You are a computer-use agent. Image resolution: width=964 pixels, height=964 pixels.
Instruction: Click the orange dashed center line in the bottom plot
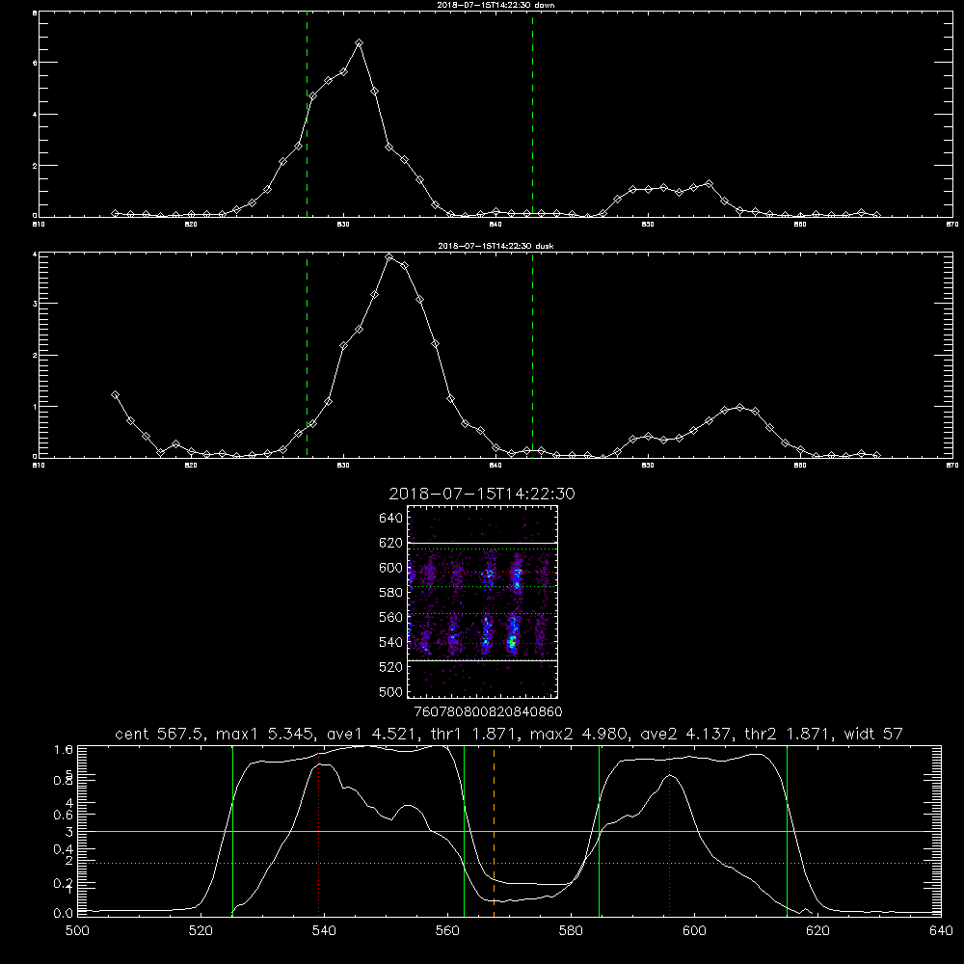point(494,831)
